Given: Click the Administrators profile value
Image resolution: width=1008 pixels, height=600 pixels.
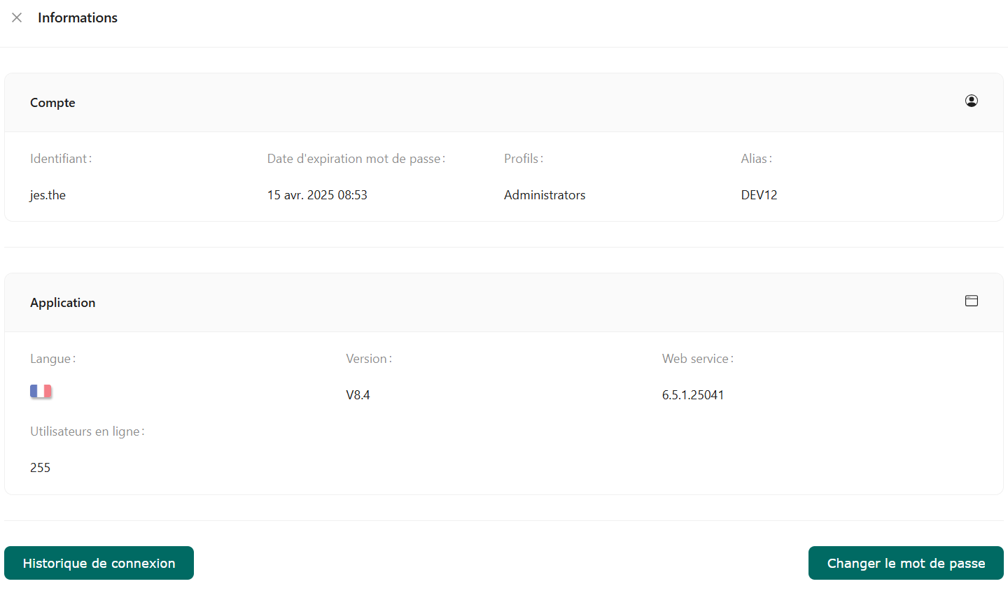Looking at the screenshot, I should click(x=545, y=195).
